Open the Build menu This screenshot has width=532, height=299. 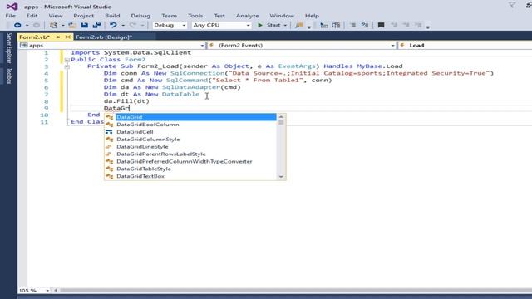tap(112, 16)
